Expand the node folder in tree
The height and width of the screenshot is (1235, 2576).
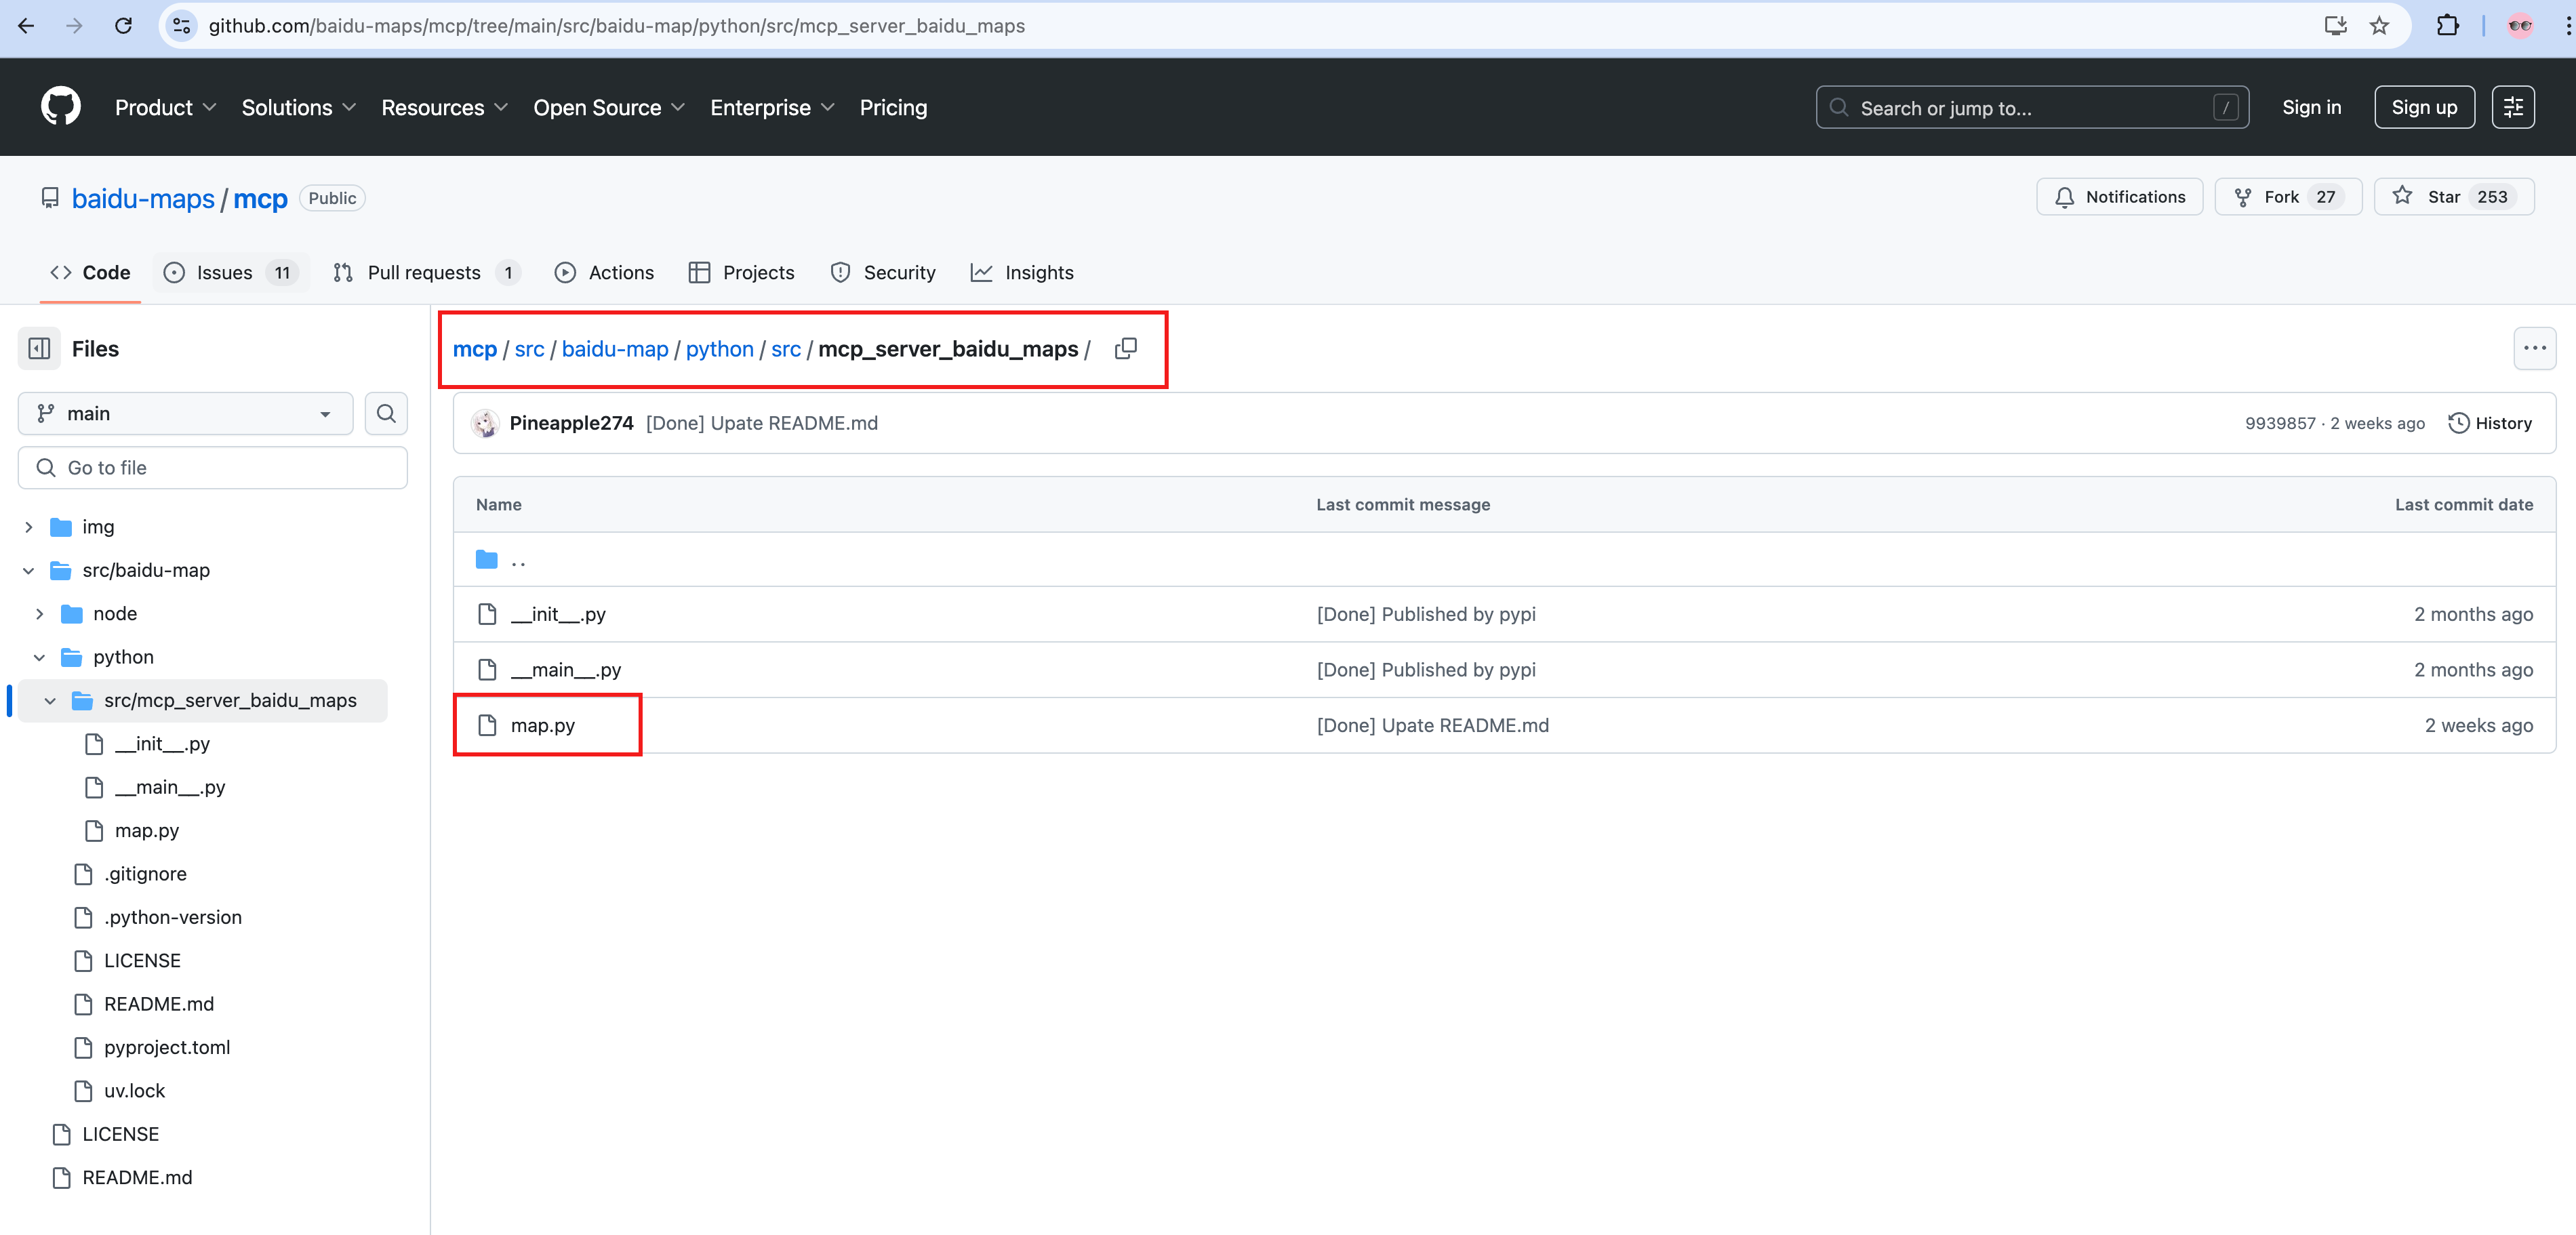(40, 614)
